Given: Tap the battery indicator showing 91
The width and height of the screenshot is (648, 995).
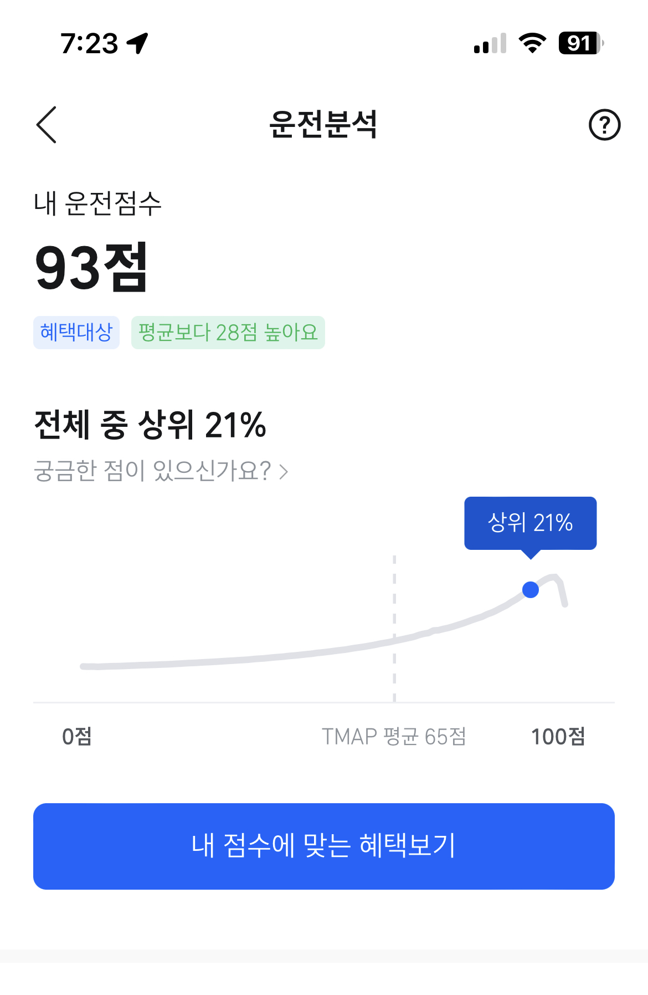Looking at the screenshot, I should (581, 43).
